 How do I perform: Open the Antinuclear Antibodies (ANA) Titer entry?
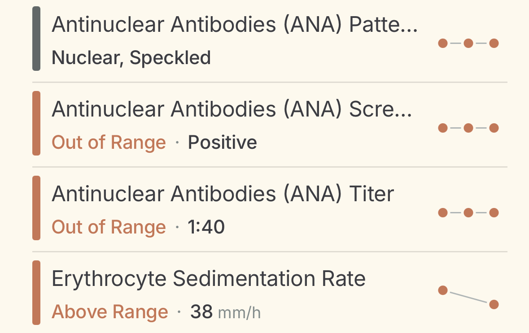[x=223, y=194]
